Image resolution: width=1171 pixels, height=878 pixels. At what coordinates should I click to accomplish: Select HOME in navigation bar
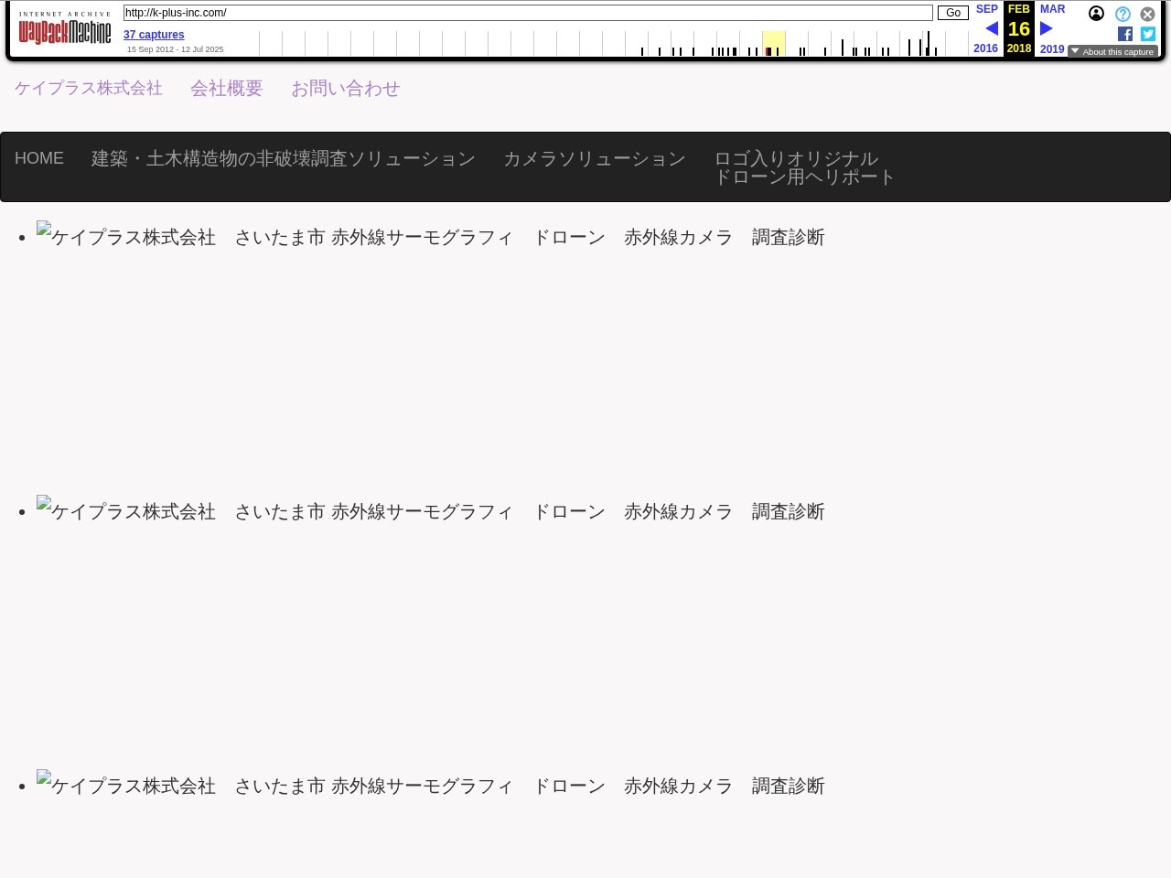(39, 158)
